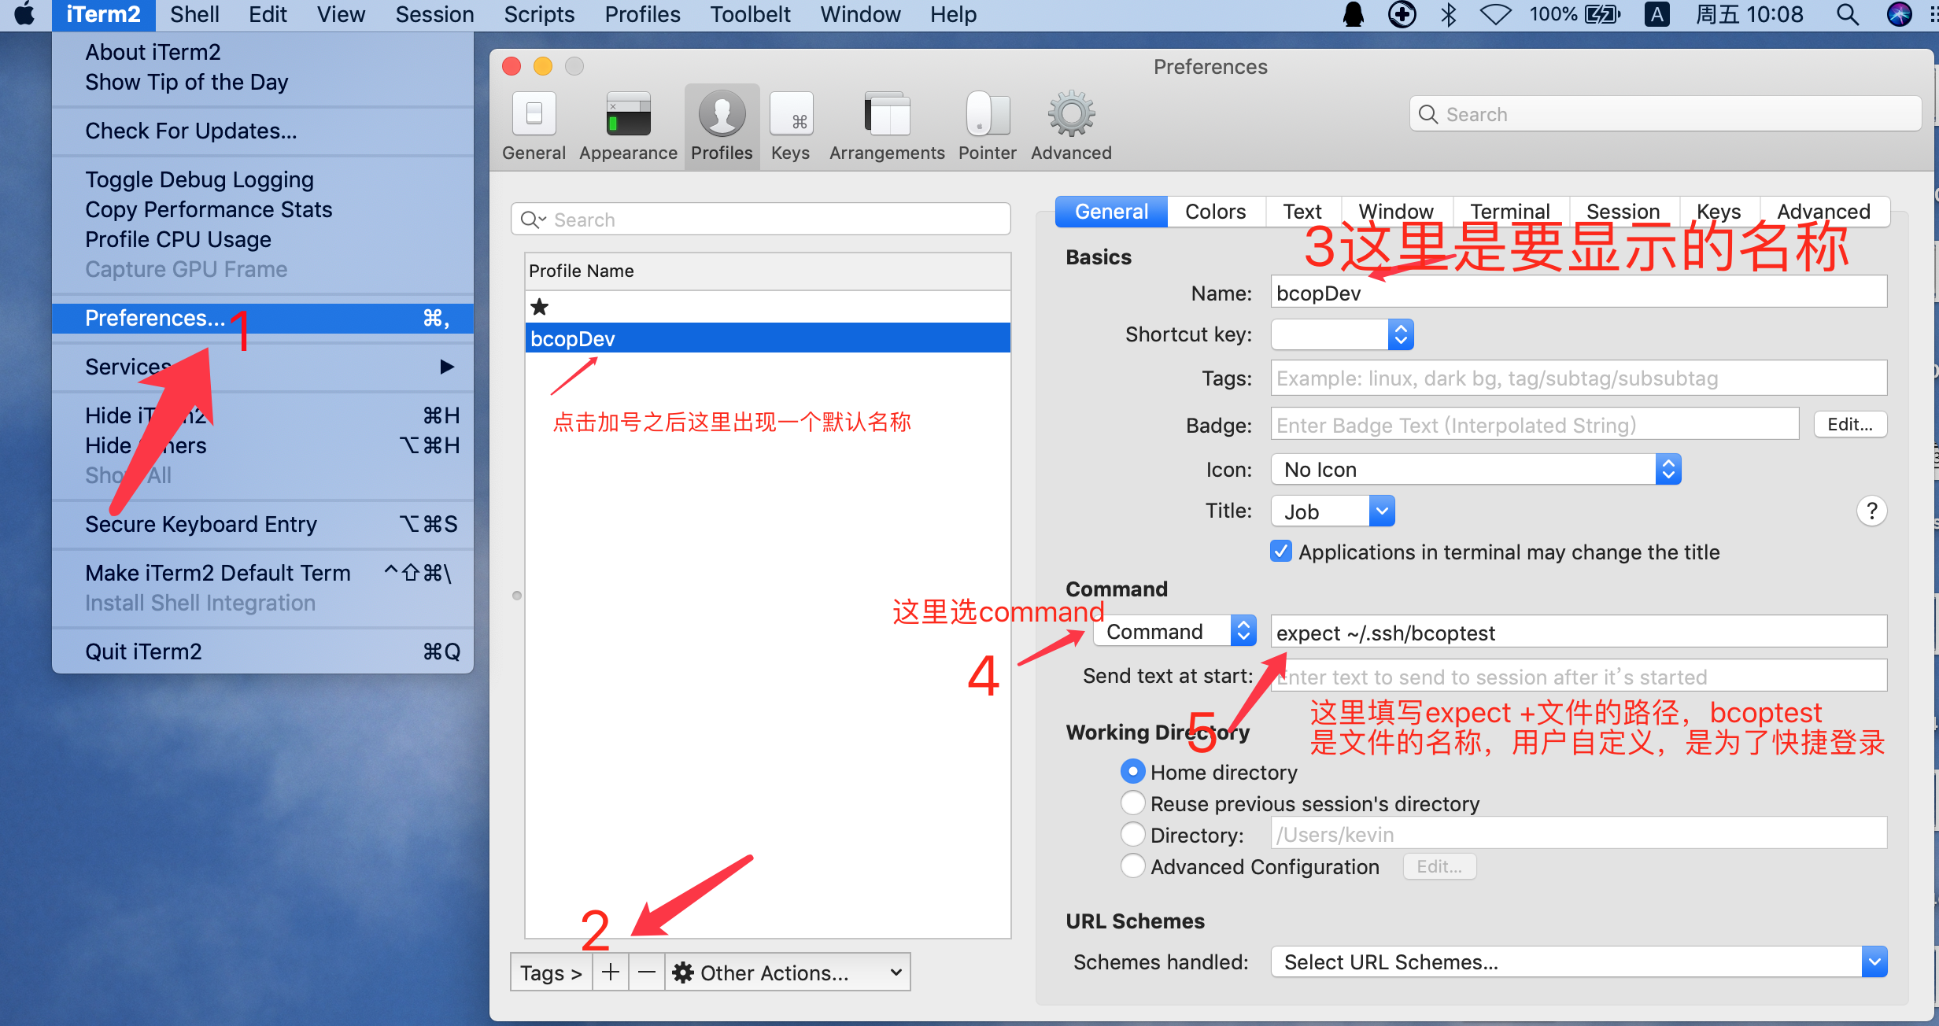Click the Edit button next to Badge
The height and width of the screenshot is (1026, 1939).
[x=1849, y=425]
